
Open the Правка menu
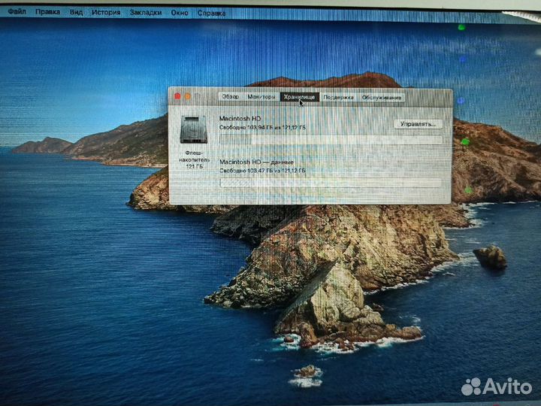(x=48, y=13)
